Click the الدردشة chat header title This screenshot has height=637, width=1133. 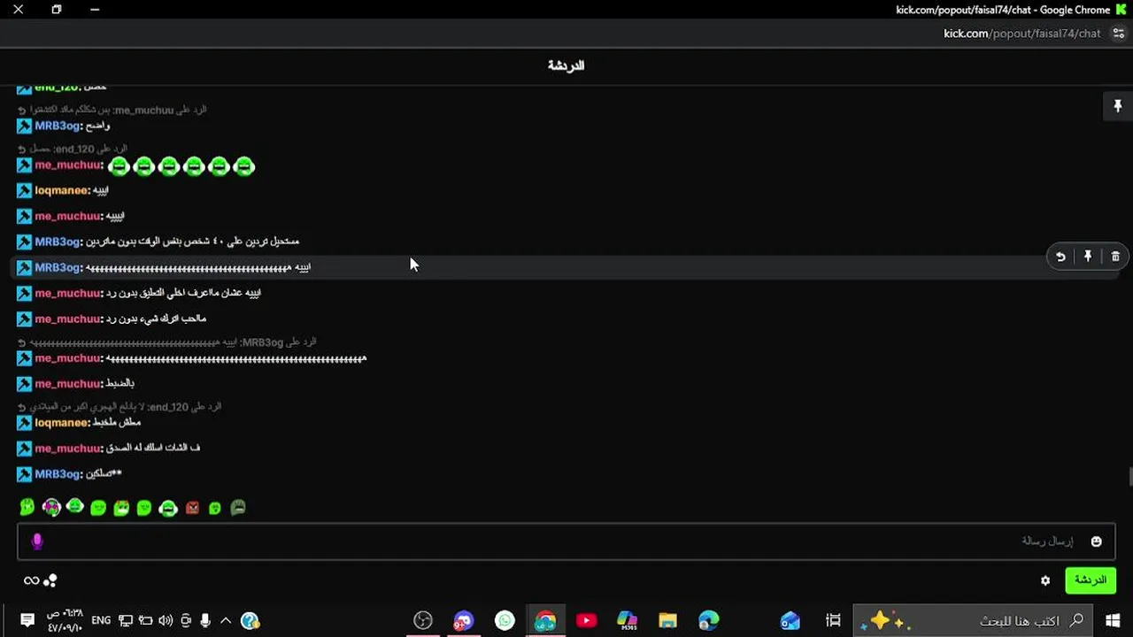coord(566,65)
